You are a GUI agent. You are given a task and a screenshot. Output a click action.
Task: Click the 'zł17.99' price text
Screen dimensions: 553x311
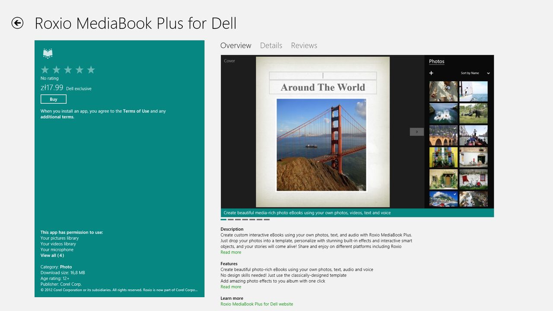point(52,88)
